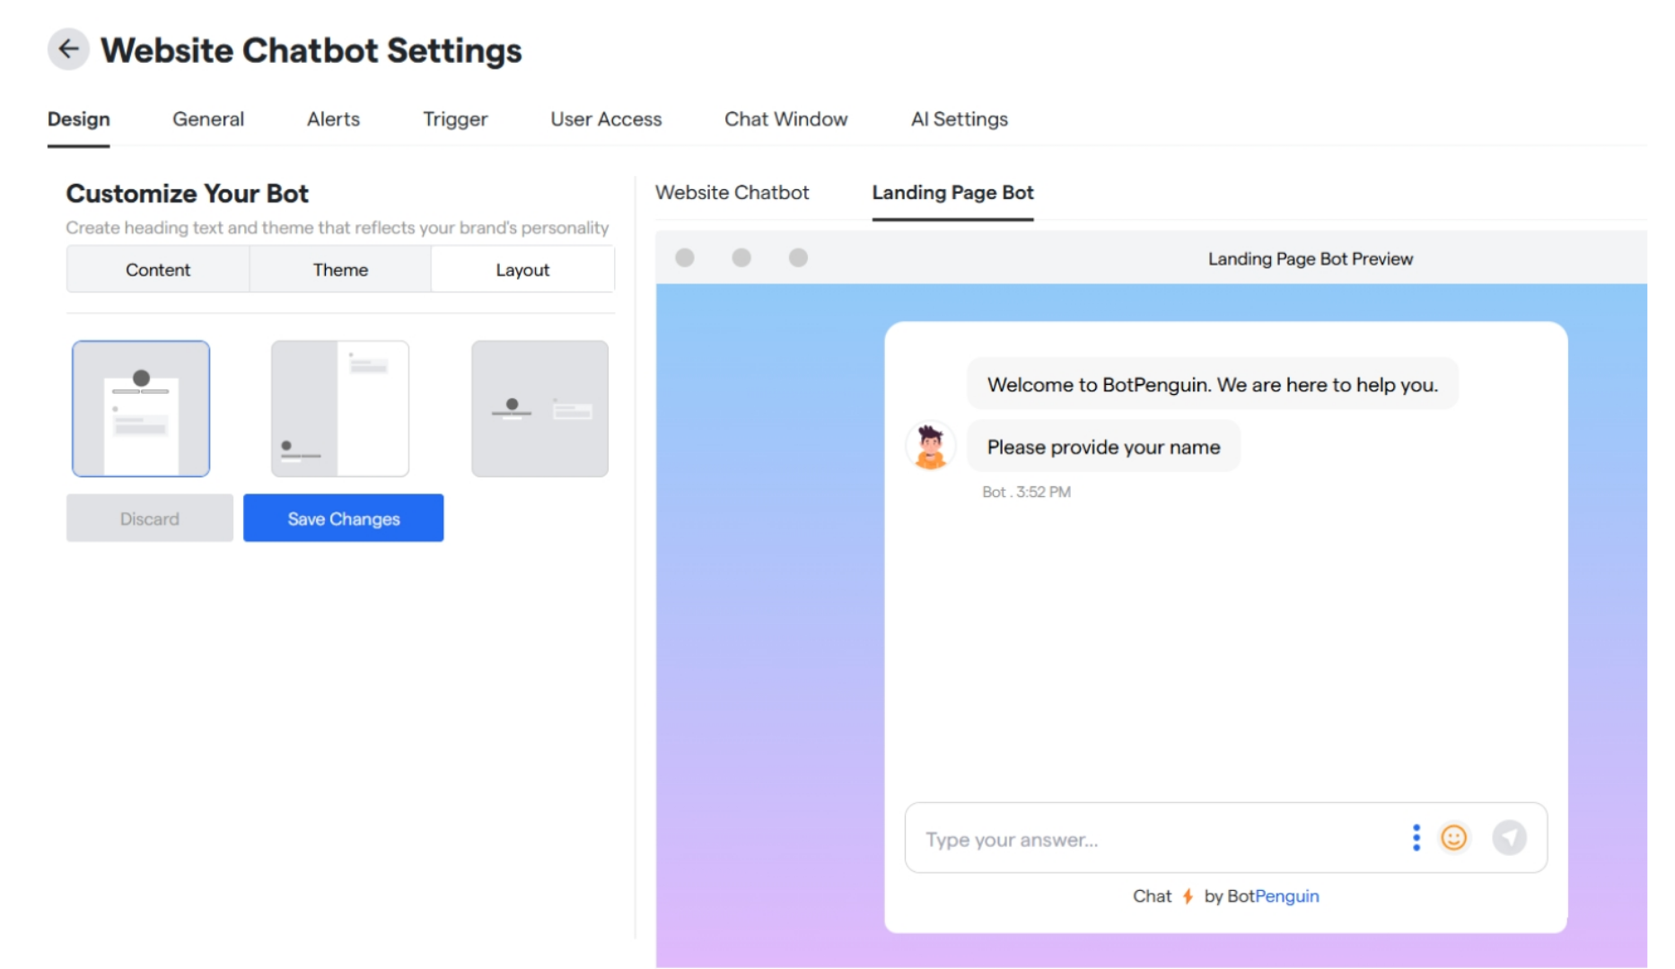Click the Type your answer input field
Screen dimensions: 1675x969
[1077, 838]
